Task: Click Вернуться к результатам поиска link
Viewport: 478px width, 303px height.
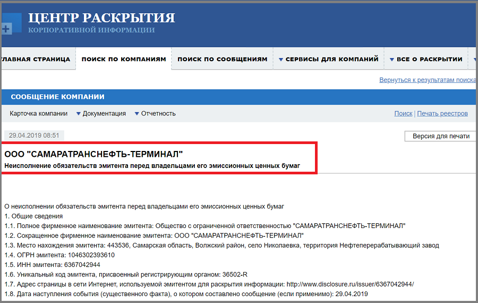Action: click(428, 80)
